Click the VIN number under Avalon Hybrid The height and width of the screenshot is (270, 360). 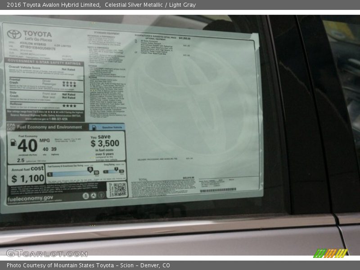tap(38, 48)
